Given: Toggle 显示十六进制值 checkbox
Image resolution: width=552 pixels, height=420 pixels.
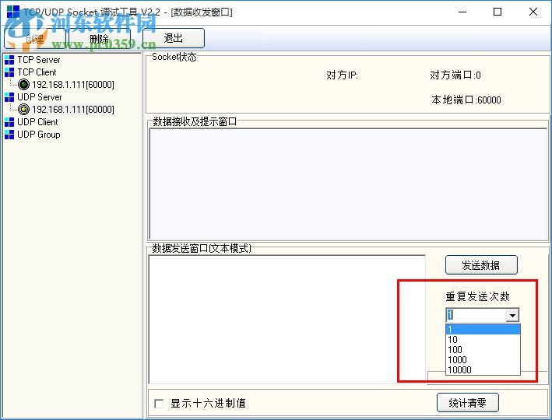Looking at the screenshot, I should 159,403.
